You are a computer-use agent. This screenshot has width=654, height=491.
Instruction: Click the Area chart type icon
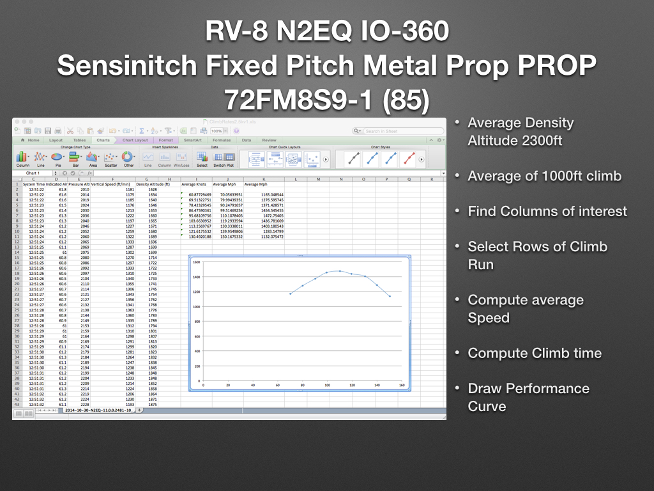(x=93, y=157)
